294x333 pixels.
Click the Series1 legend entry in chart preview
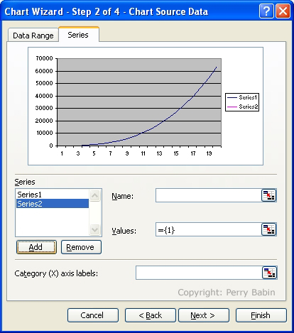[242, 97]
